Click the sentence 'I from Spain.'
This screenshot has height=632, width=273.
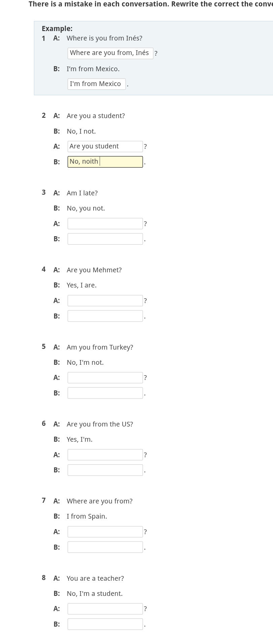(87, 516)
